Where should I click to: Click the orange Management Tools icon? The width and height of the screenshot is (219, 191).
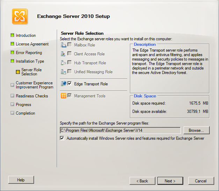tap(64, 96)
